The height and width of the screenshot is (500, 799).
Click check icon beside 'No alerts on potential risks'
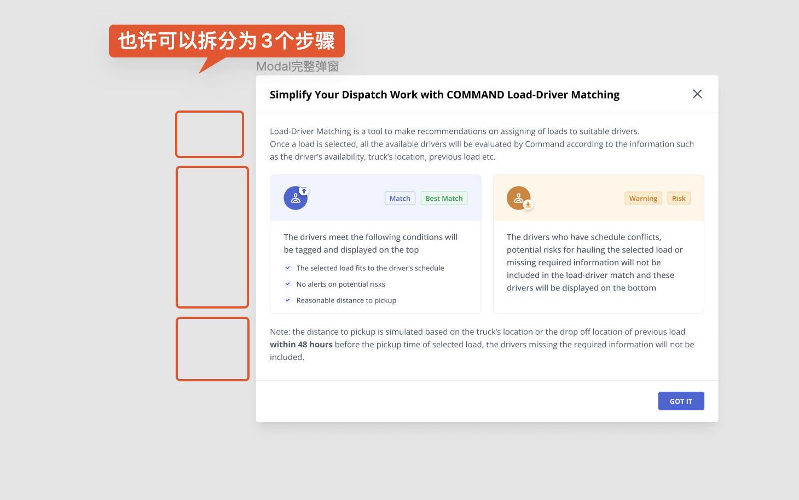288,284
